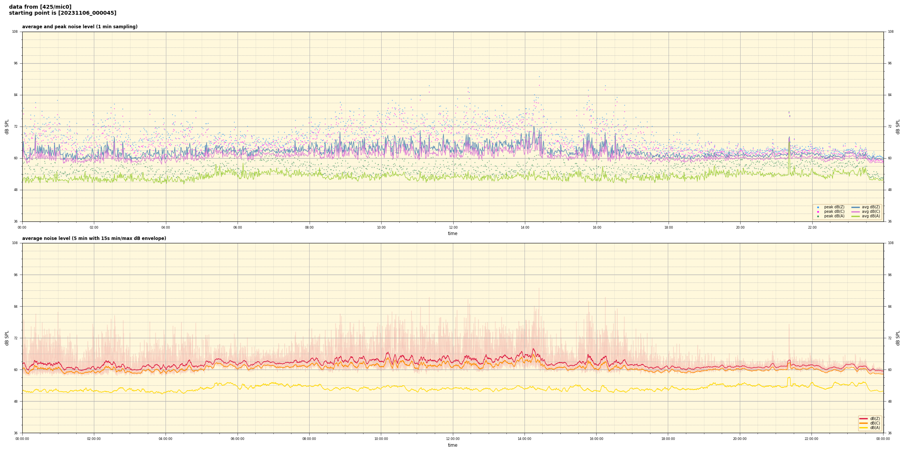
Task: Click the blue peak dB(Z) legend marker
Action: click(x=818, y=207)
